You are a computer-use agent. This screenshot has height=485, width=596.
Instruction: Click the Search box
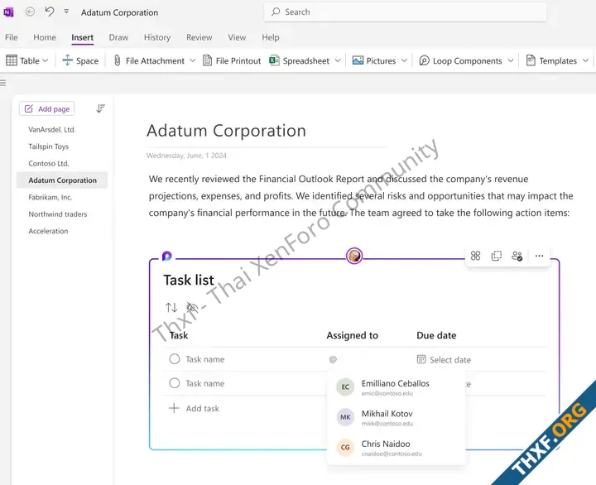(x=405, y=12)
